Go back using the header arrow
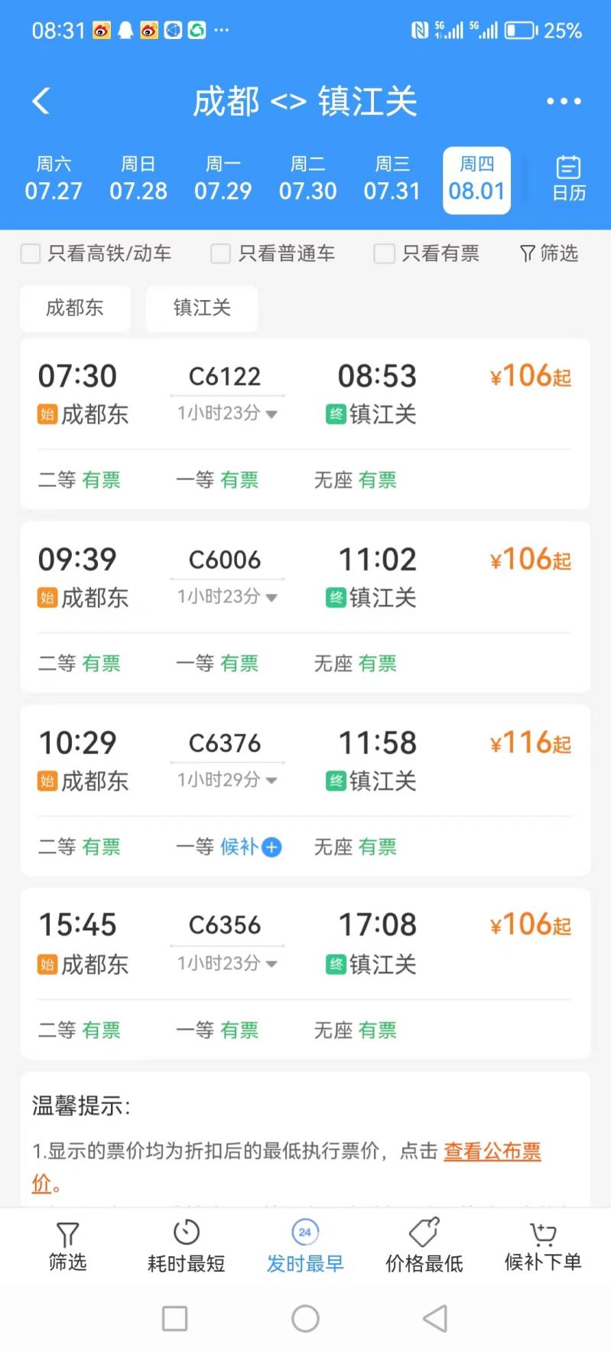611x1352 pixels. tap(41, 101)
